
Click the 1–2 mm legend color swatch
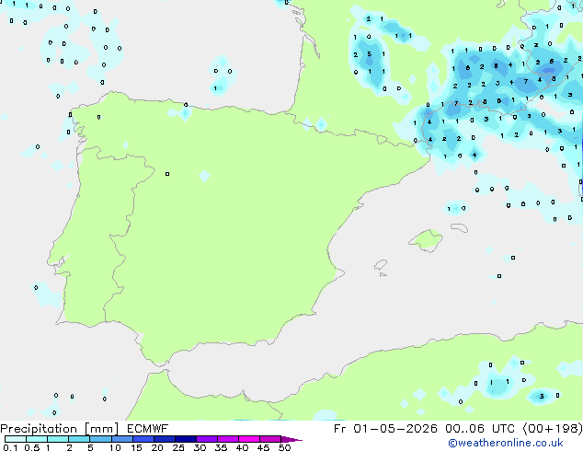(x=58, y=439)
